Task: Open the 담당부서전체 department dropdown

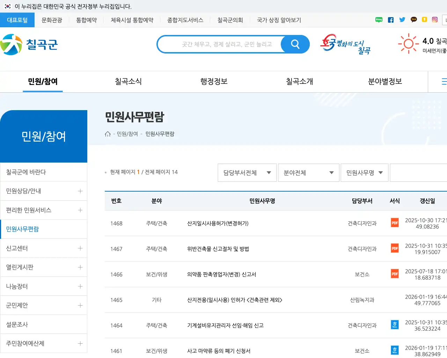Action: click(247, 172)
